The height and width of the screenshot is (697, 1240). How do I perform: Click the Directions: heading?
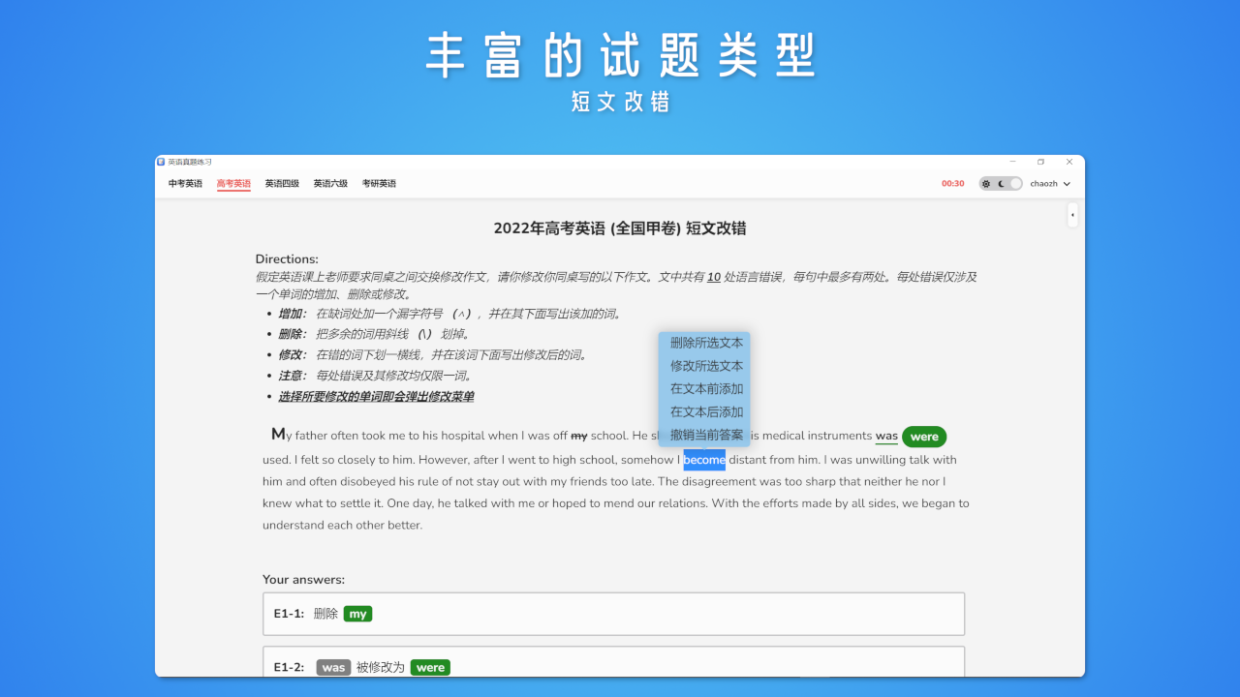point(287,259)
